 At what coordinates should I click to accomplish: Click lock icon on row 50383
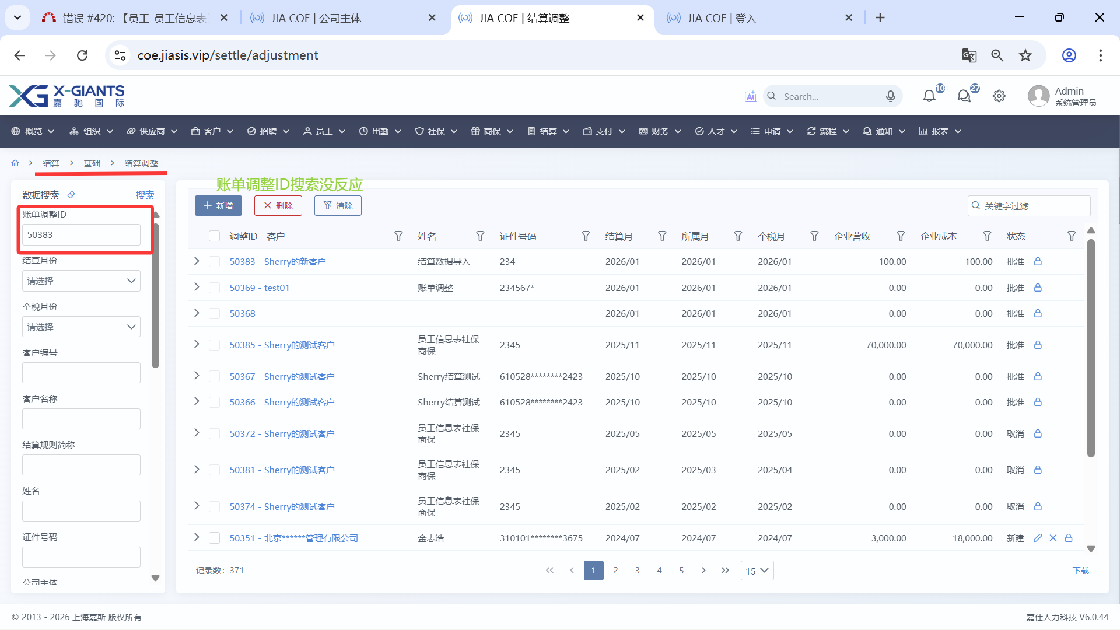[1038, 261]
